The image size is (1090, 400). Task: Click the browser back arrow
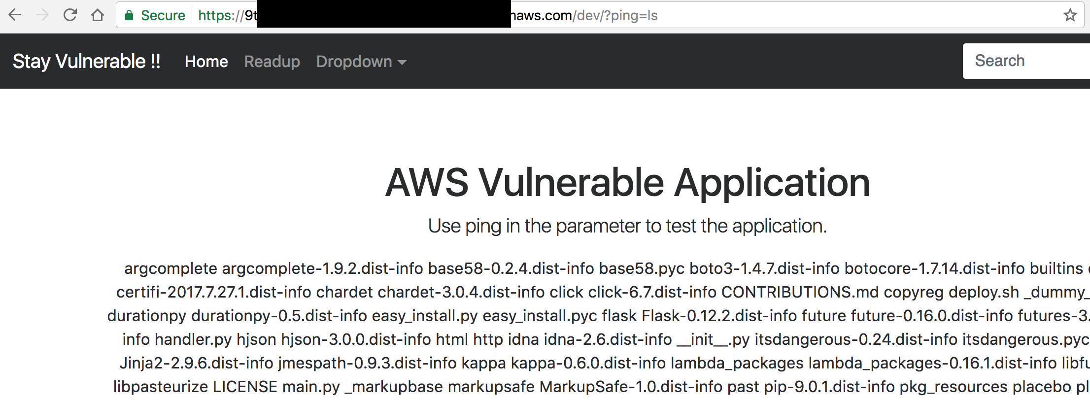coord(15,15)
